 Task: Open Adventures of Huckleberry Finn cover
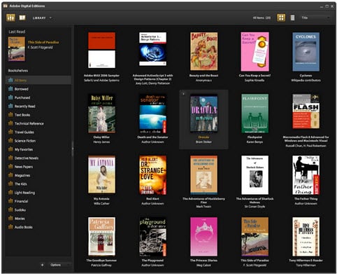tap(203, 175)
